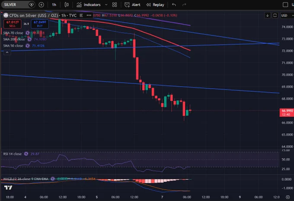Open the 1h interval selector
The height and width of the screenshot is (201, 294).
(54, 5)
